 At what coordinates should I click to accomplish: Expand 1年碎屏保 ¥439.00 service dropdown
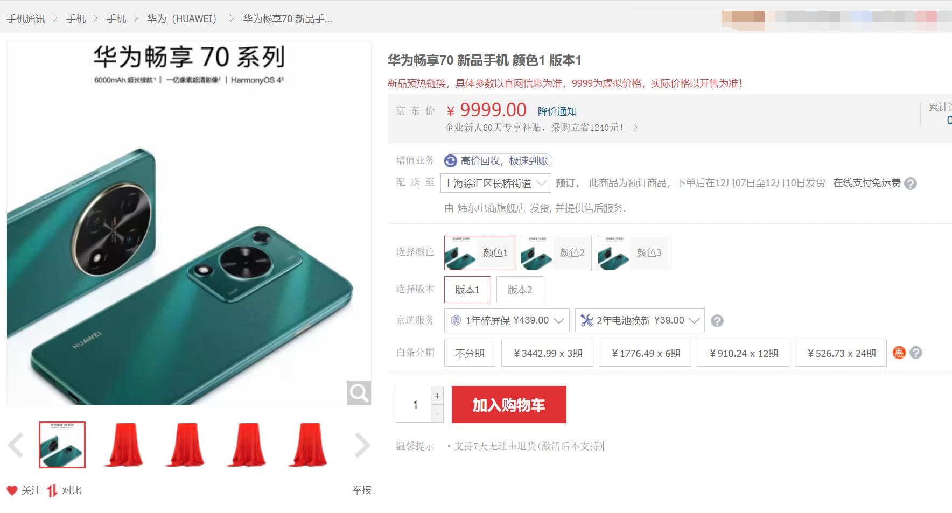click(x=507, y=321)
